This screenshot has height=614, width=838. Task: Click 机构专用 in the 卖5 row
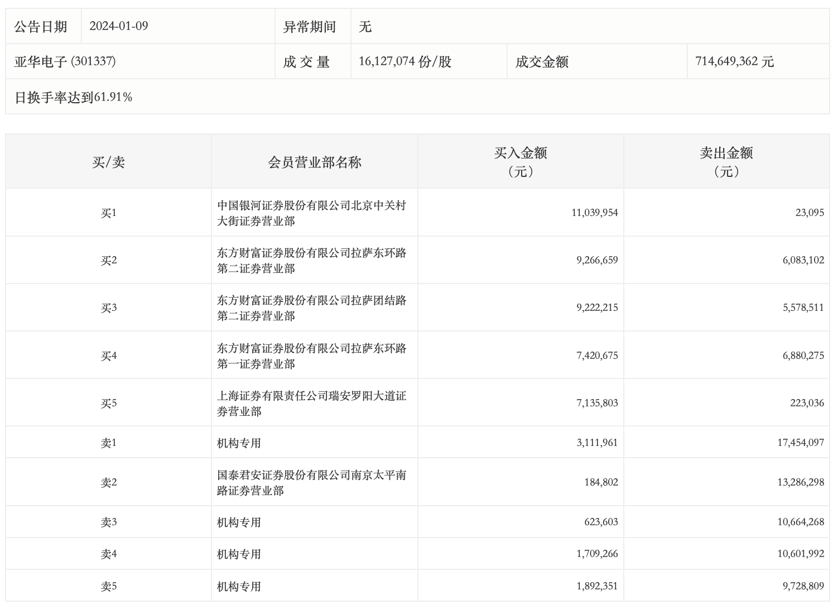pyautogui.click(x=239, y=587)
